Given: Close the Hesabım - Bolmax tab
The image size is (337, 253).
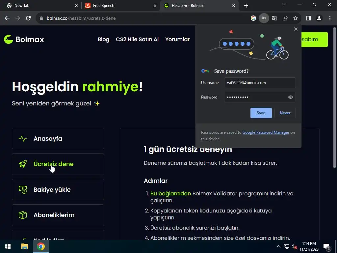Looking at the screenshot, I should [234, 6].
